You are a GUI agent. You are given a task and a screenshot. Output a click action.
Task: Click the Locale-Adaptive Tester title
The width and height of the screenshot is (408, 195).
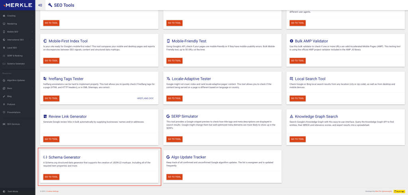click(191, 79)
